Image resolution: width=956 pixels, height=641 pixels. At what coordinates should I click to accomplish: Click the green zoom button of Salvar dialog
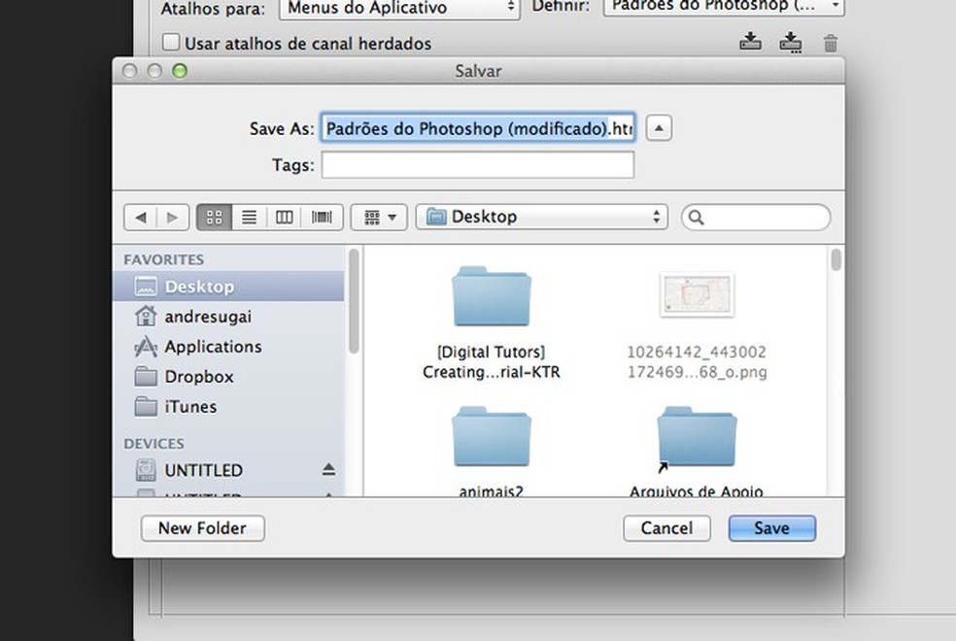[179, 71]
